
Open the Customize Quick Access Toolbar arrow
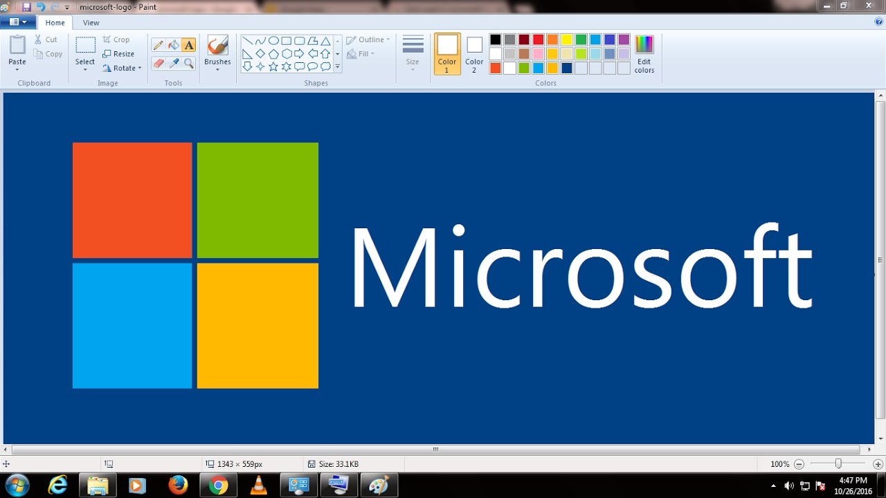pyautogui.click(x=67, y=8)
